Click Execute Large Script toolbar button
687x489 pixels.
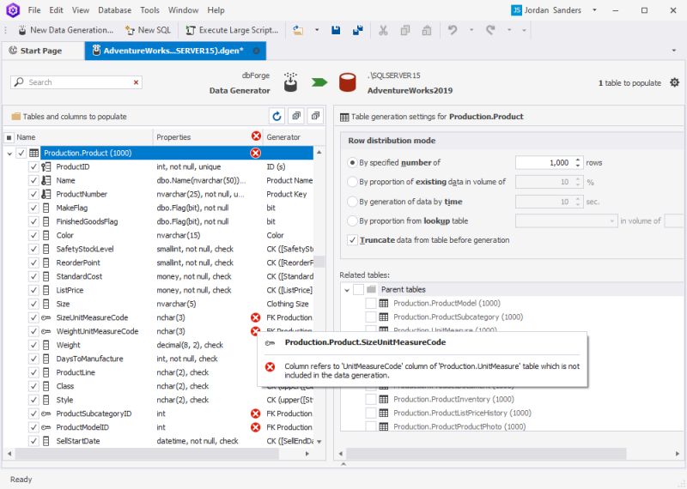tap(232, 30)
